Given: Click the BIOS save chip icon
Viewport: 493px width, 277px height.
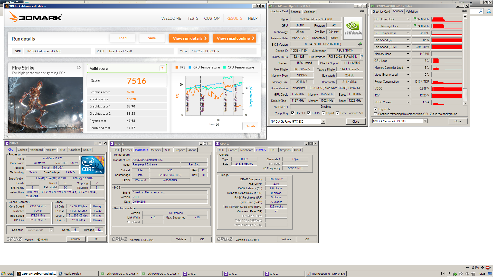Looking at the screenshot, I should tap(360, 44).
